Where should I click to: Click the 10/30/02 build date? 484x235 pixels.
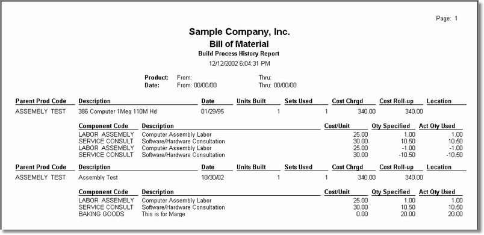point(213,178)
